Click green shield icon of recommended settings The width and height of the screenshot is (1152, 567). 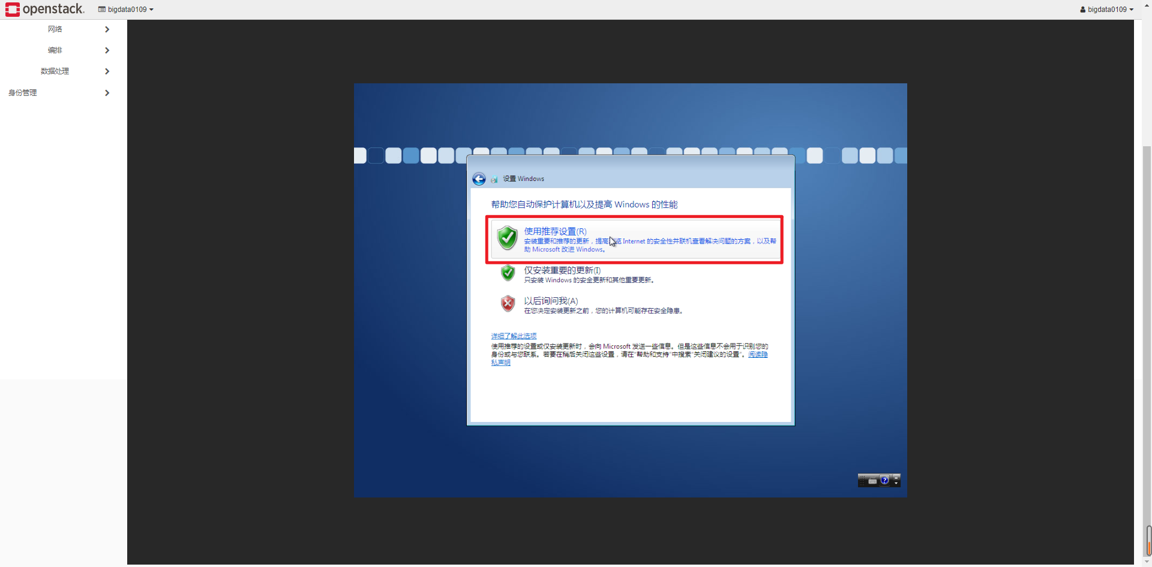pyautogui.click(x=508, y=237)
